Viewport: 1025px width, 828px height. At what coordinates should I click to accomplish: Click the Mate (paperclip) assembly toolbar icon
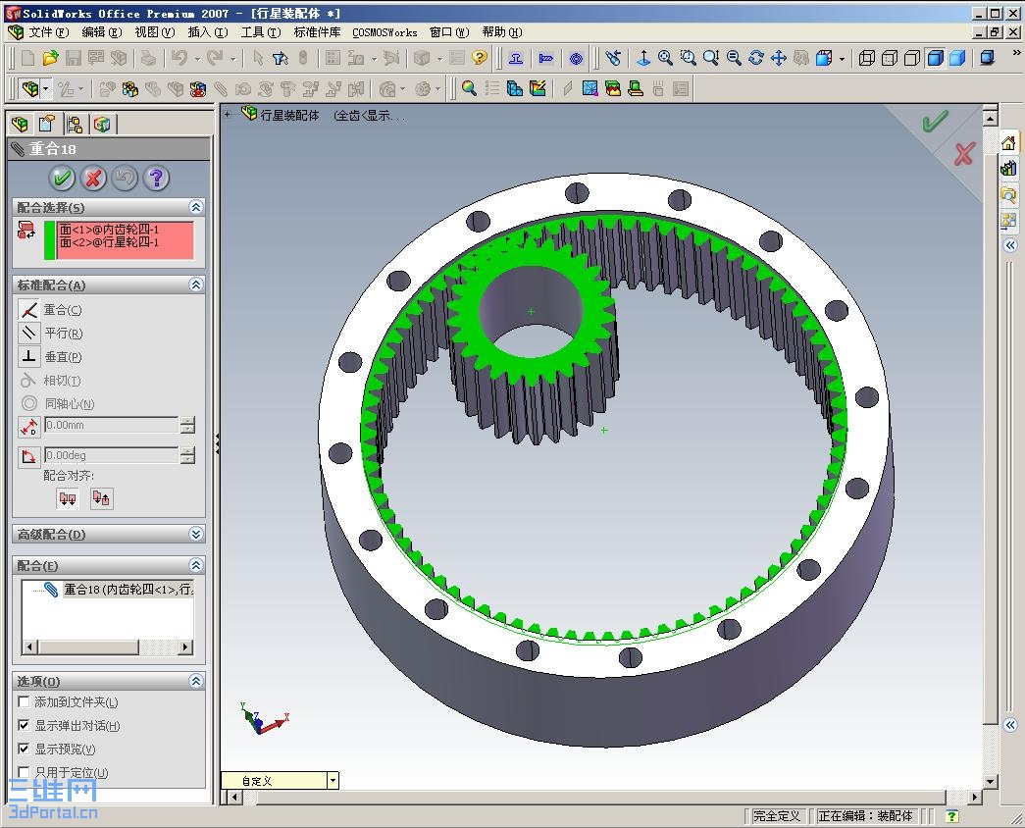tap(221, 88)
